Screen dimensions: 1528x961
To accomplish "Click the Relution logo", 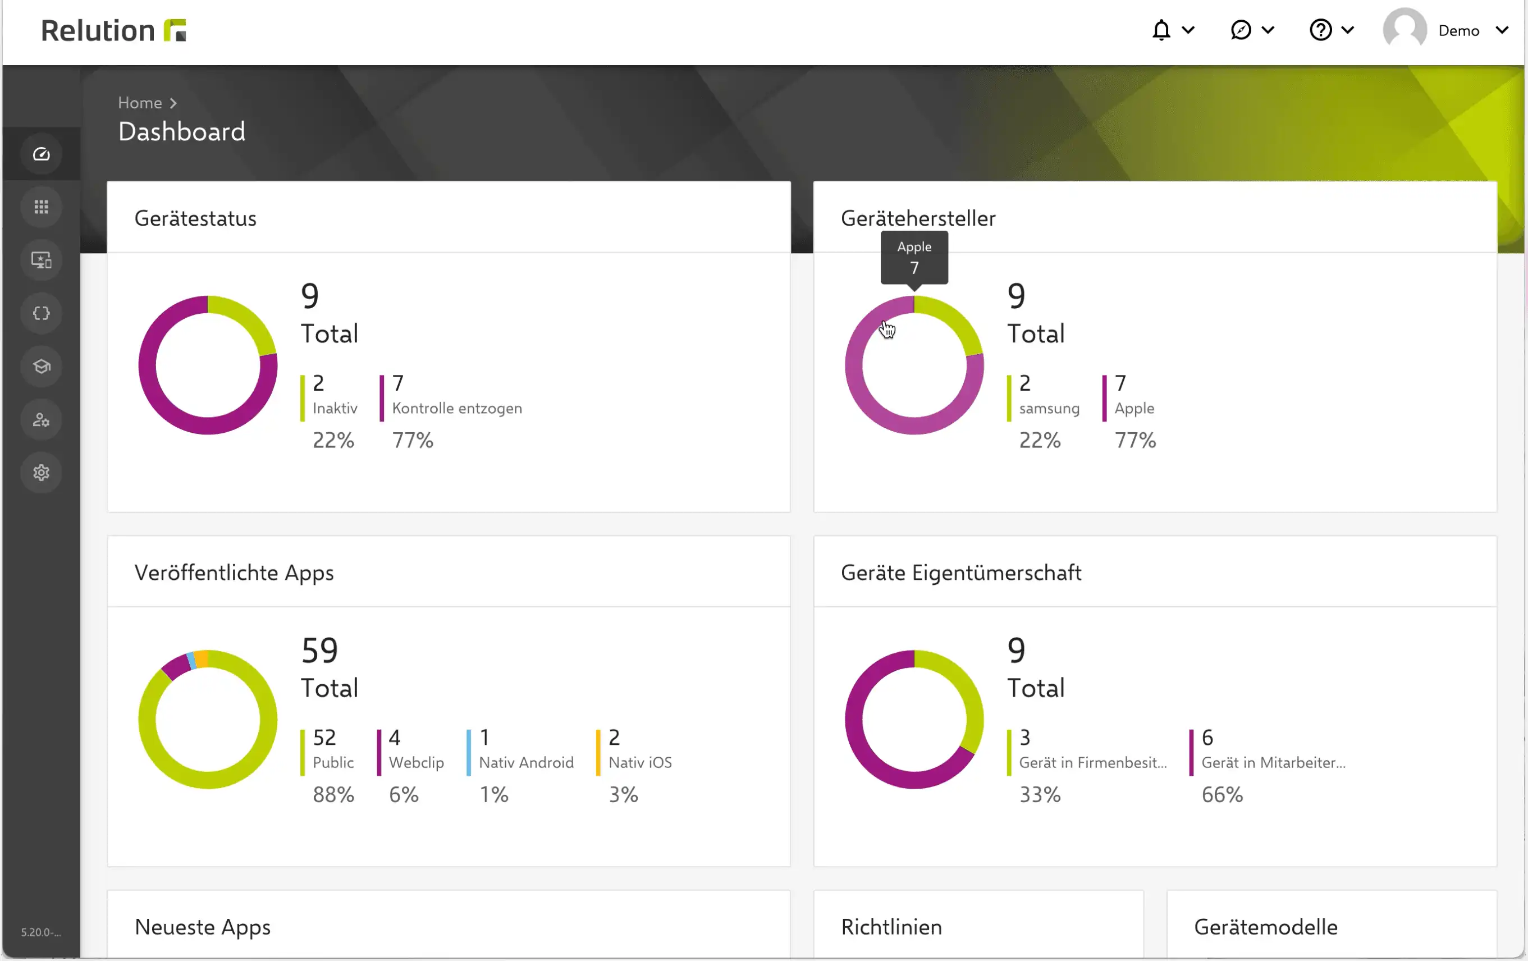I will click(x=113, y=30).
